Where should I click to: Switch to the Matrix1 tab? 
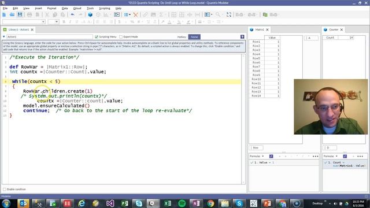point(260,29)
